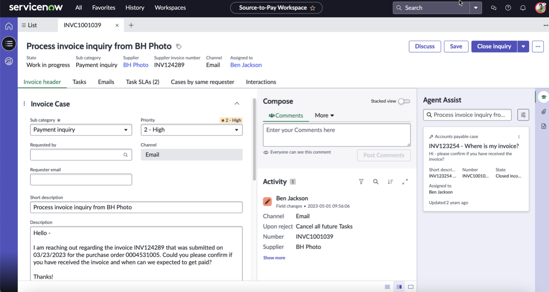Open the notifications bell
The width and height of the screenshot is (549, 292).
point(523,8)
